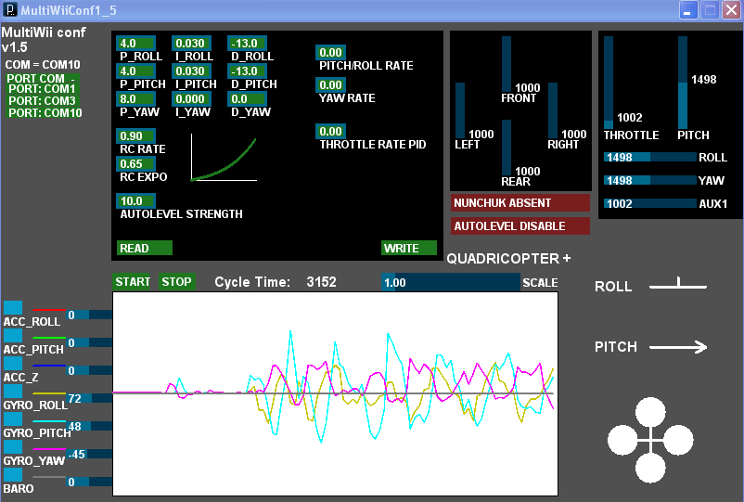The image size is (744, 502).
Task: Select the I_ROLL value field
Action: pyautogui.click(x=191, y=44)
